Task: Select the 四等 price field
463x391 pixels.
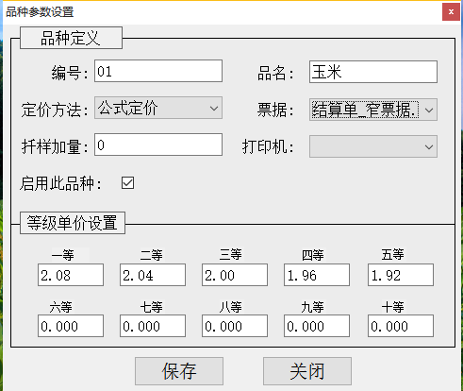Action: point(317,275)
